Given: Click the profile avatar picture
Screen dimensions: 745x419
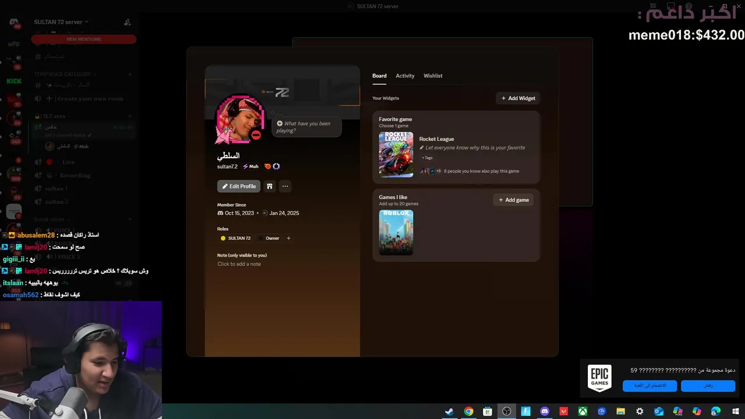Looking at the screenshot, I should (x=240, y=118).
